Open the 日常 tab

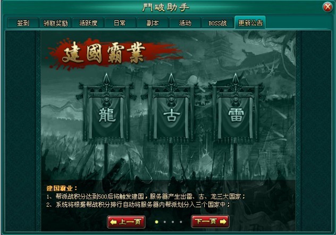pyautogui.click(x=120, y=23)
